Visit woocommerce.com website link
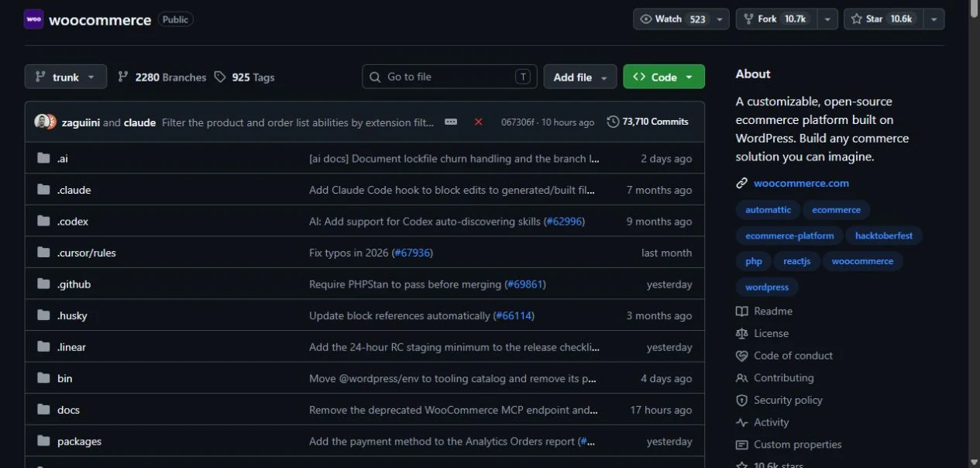This screenshot has width=980, height=468. 801,183
